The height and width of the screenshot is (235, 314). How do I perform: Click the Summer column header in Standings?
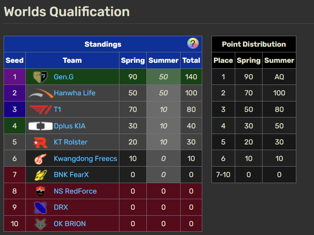point(163,60)
